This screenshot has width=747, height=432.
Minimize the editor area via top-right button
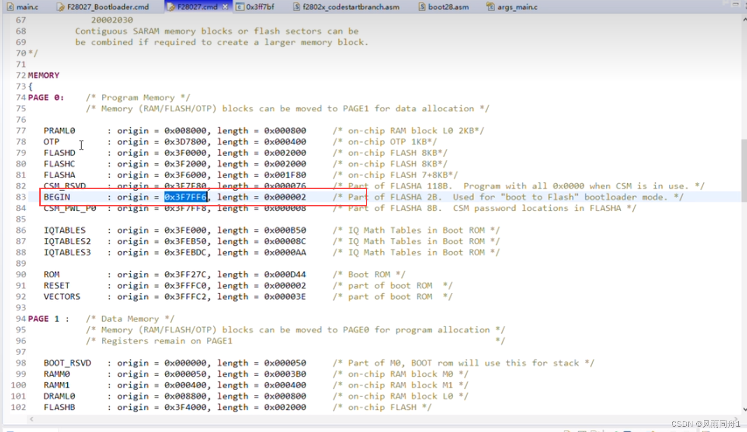(736, 4)
